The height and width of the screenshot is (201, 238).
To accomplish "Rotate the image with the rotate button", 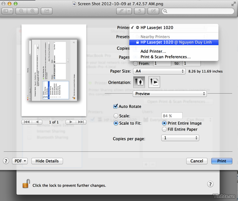I will (x=140, y=11).
